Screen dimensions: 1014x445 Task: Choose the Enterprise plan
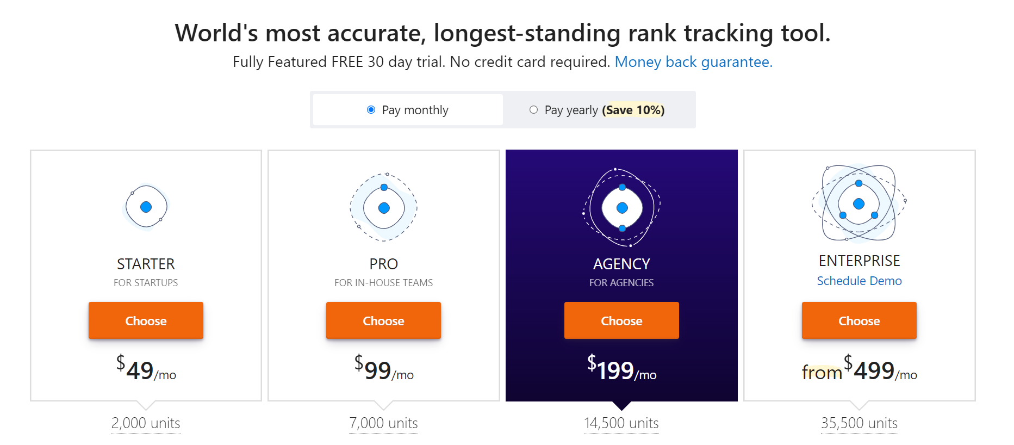859,320
